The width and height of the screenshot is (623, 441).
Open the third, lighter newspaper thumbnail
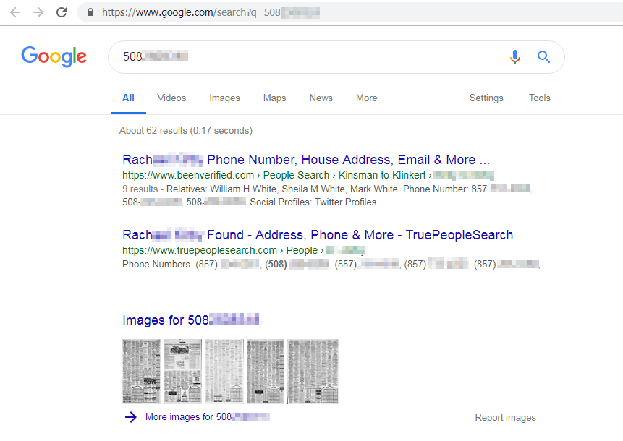coord(224,372)
